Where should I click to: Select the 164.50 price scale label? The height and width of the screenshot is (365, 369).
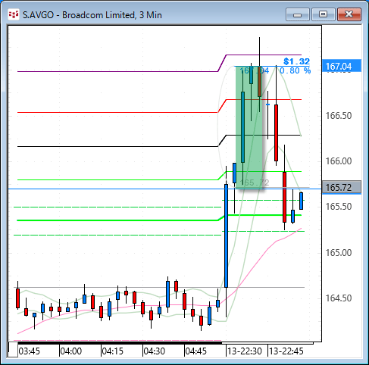pos(339,298)
